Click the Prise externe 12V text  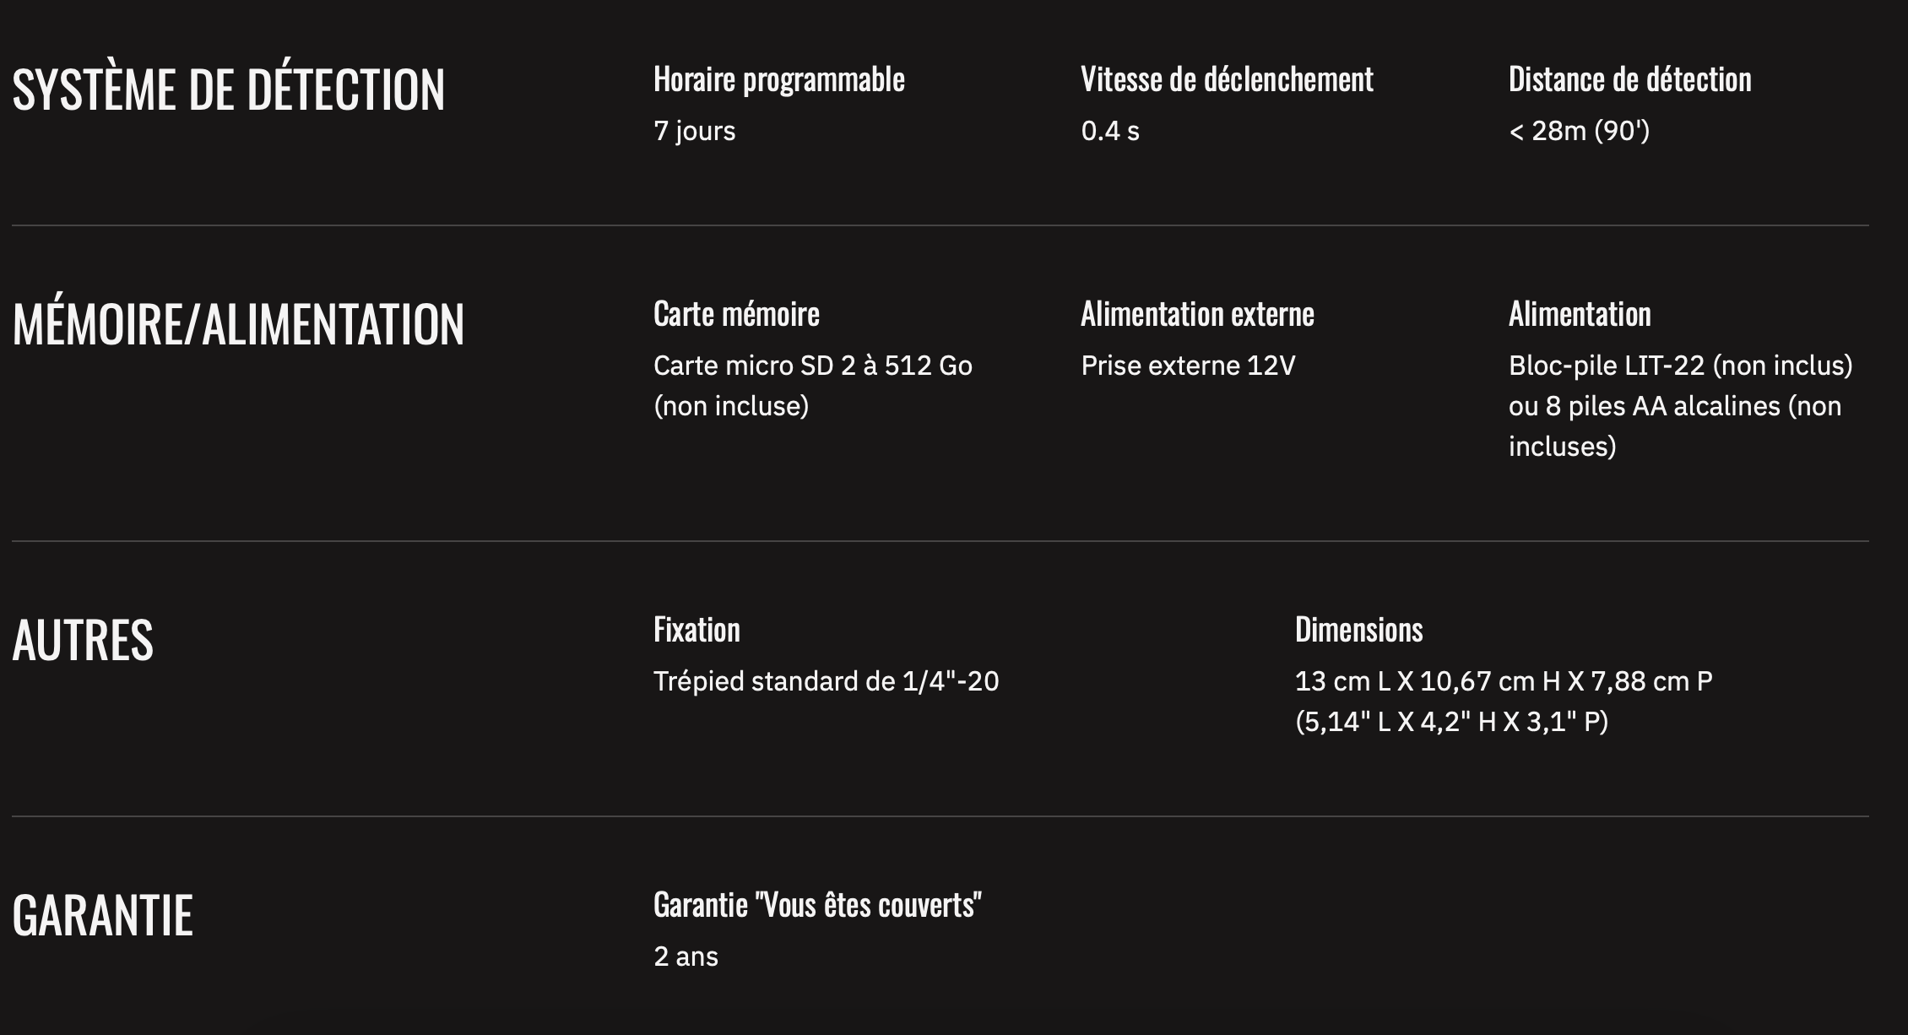pyautogui.click(x=1188, y=366)
